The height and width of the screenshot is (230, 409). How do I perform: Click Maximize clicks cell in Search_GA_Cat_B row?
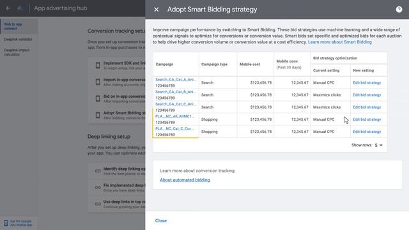click(x=327, y=95)
